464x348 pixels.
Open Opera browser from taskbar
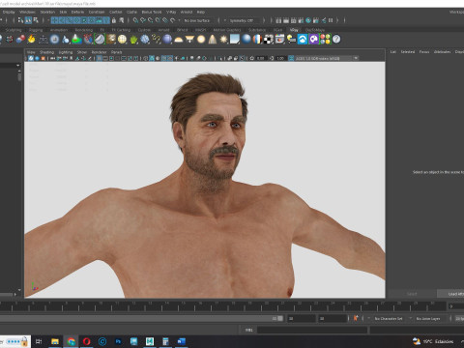(86, 341)
